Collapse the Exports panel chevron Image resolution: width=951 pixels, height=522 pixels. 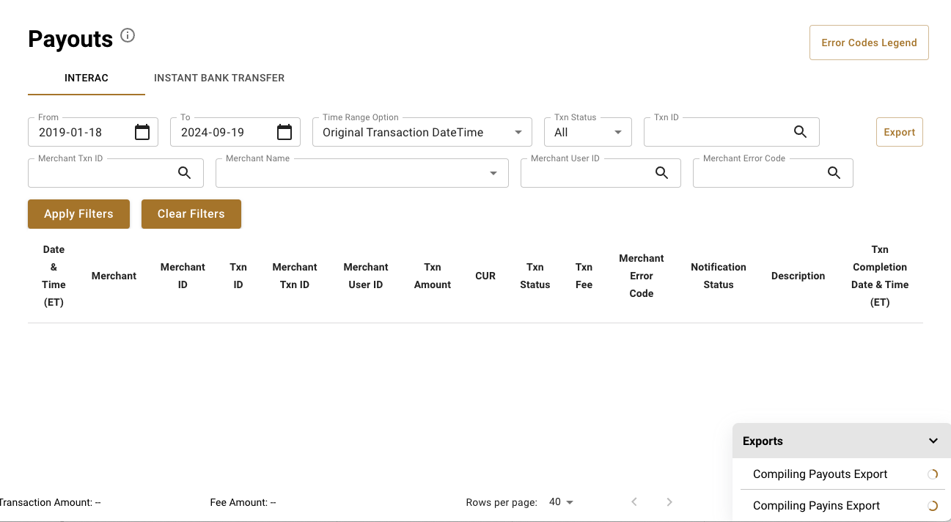pyautogui.click(x=933, y=441)
